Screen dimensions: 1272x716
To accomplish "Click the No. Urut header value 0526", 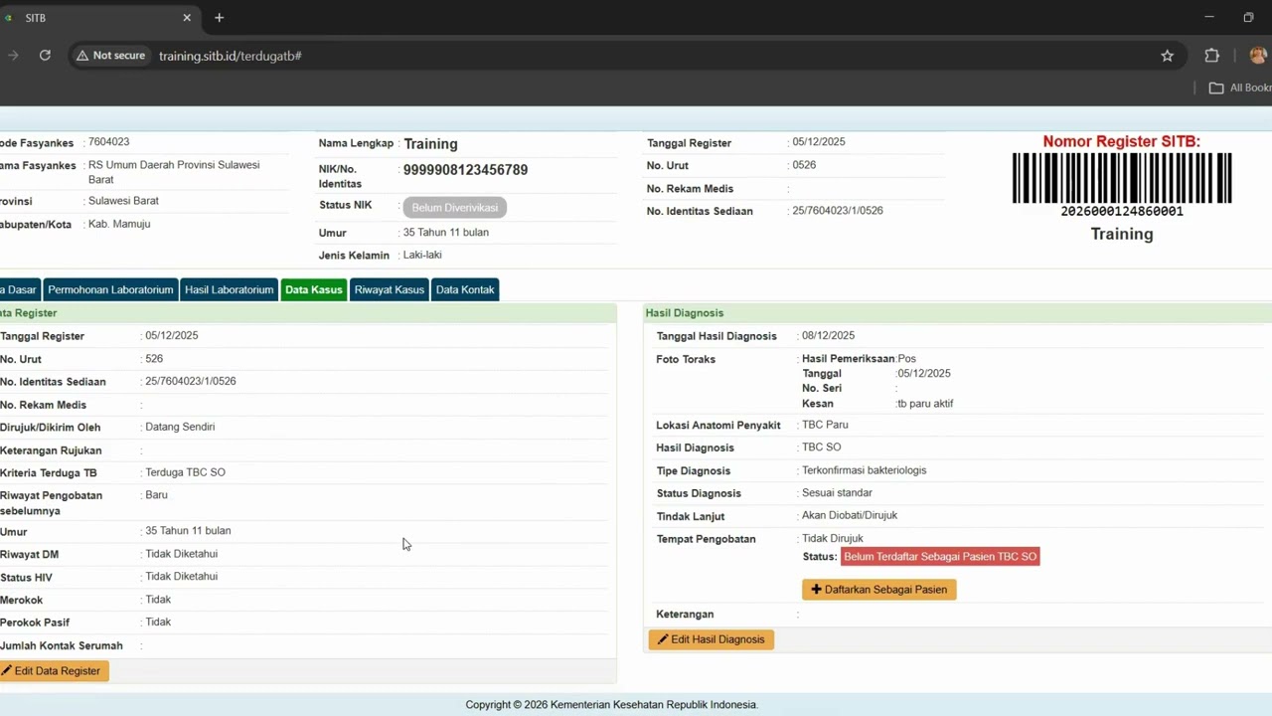I will click(804, 165).
